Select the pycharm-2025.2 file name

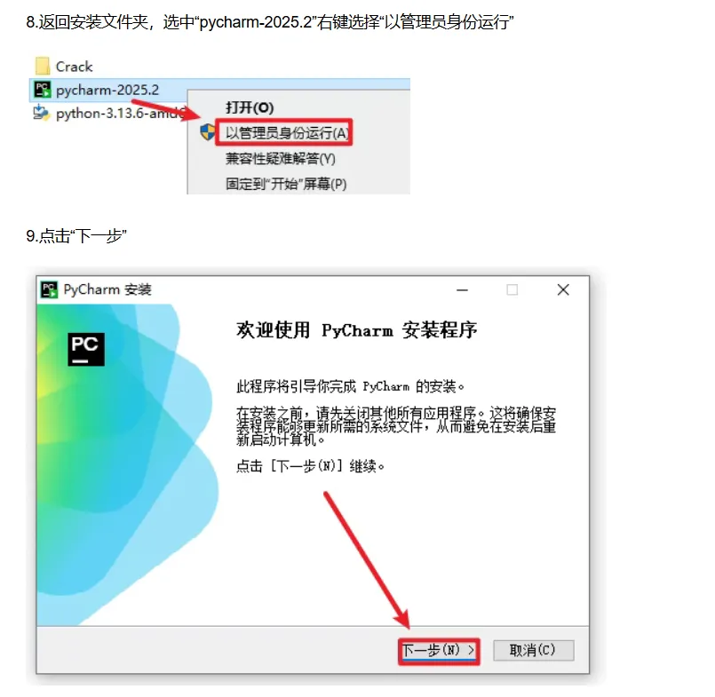pyautogui.click(x=107, y=91)
